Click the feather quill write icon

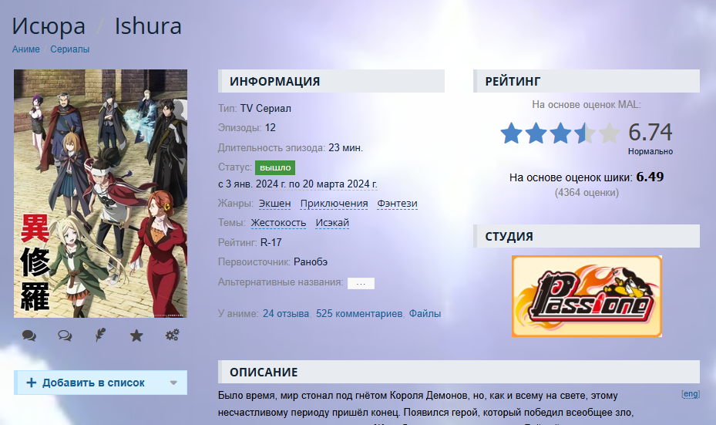[100, 335]
